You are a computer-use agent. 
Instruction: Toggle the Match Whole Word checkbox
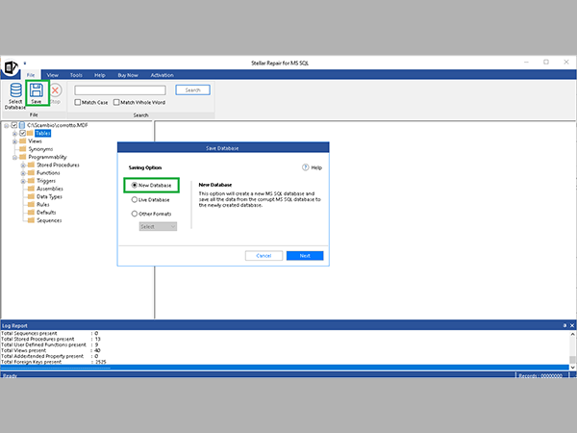coord(116,102)
